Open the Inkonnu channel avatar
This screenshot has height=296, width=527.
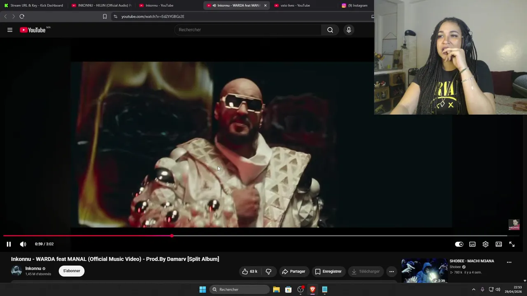(16, 271)
